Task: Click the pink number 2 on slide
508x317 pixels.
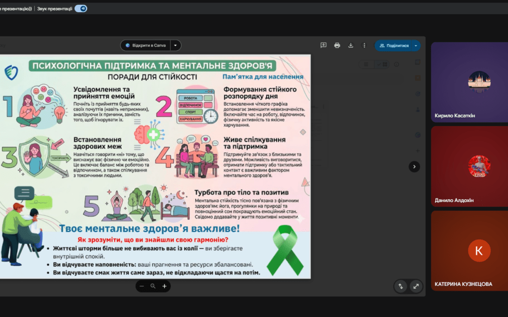Action: pos(164,106)
